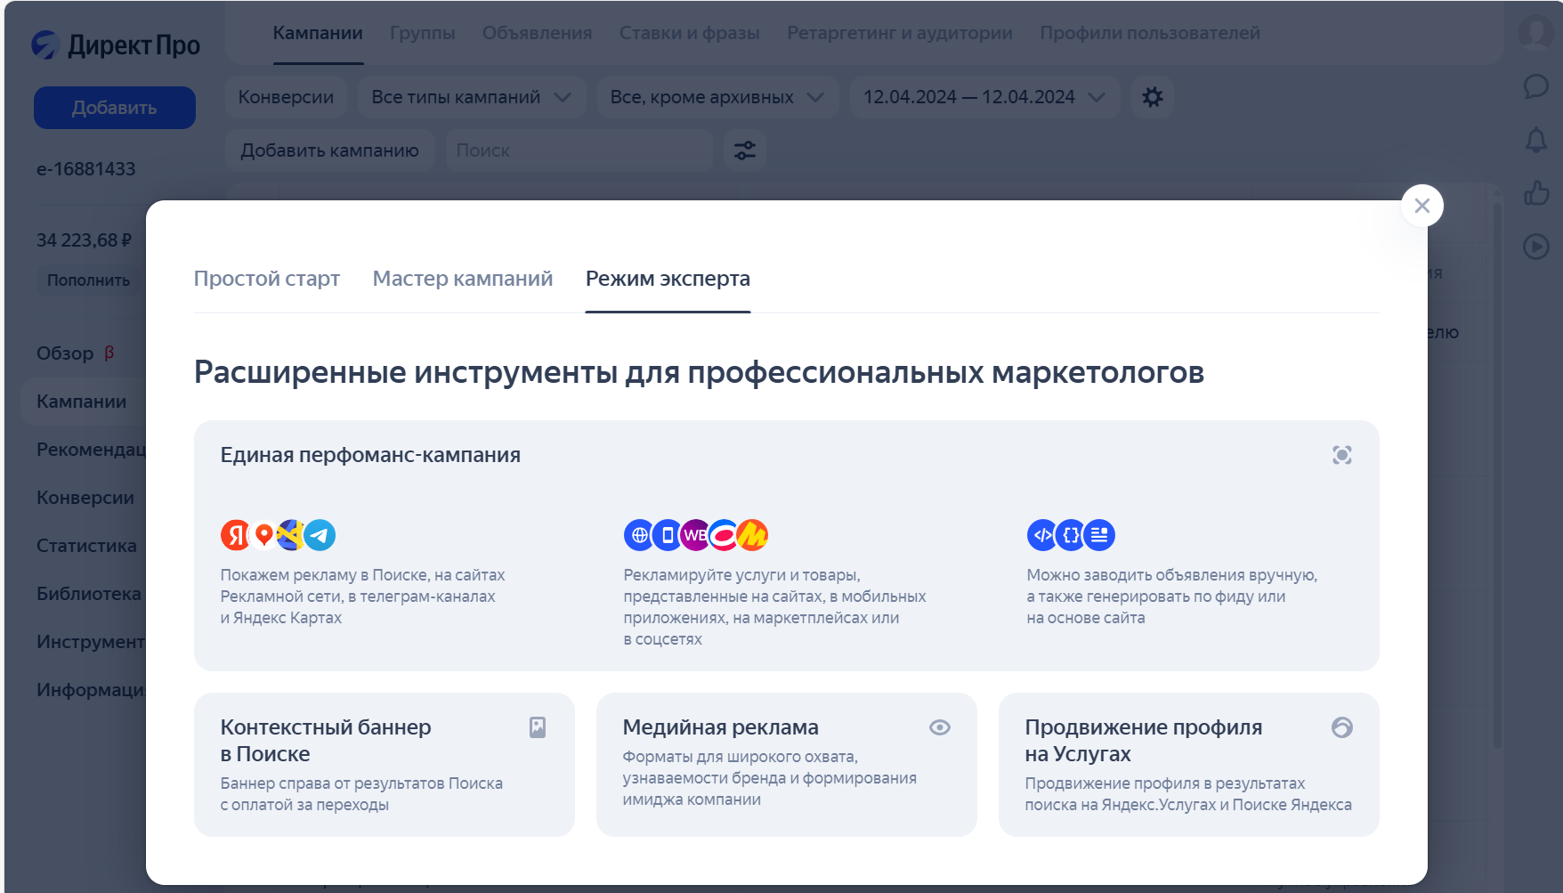Switch to the Группы top tab
Screen dimensions: 1563x893
[422, 33]
